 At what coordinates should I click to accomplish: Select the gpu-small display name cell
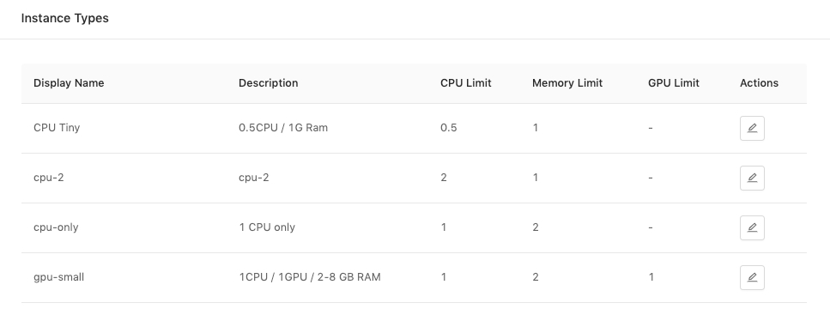coord(58,277)
